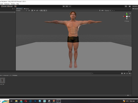The height and width of the screenshot is (103, 138).
Task: Focus the Scene view search field
Action: [121, 11]
